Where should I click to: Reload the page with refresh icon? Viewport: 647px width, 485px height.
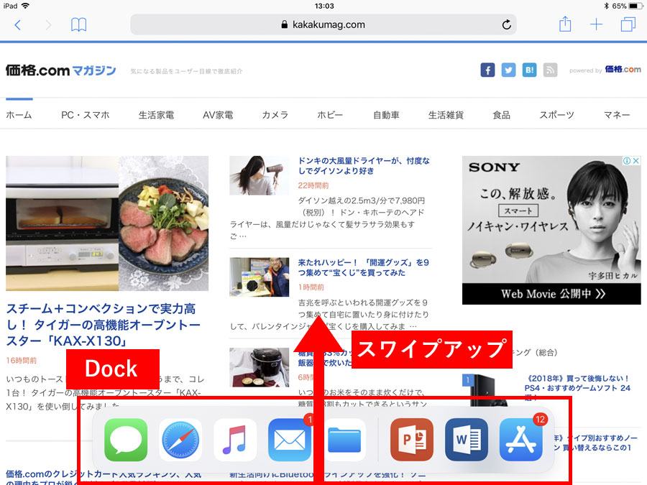pos(506,24)
